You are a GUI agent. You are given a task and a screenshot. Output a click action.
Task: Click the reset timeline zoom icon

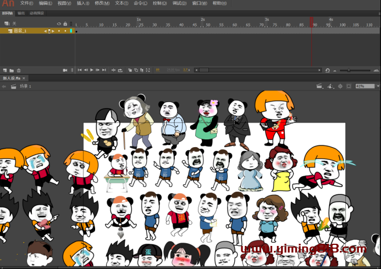(328, 70)
